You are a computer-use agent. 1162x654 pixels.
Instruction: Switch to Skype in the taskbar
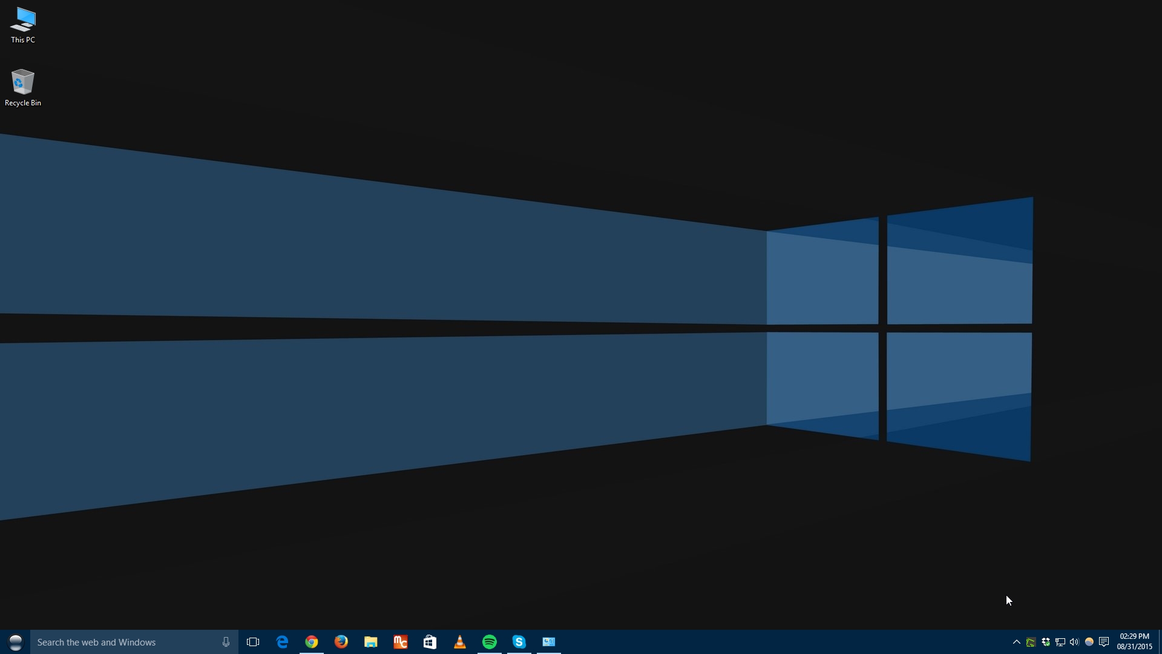[x=519, y=642]
